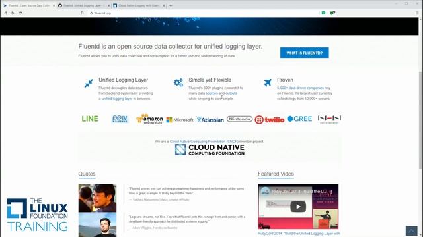Click the Microsoft logo
423x237 pixels.
click(180, 120)
